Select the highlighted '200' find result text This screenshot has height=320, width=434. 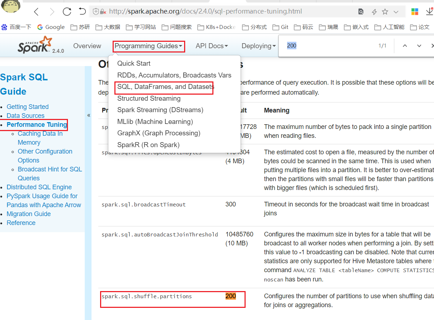[x=231, y=296]
